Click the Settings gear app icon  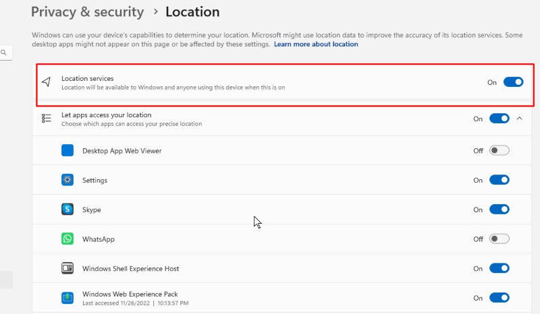[67, 180]
